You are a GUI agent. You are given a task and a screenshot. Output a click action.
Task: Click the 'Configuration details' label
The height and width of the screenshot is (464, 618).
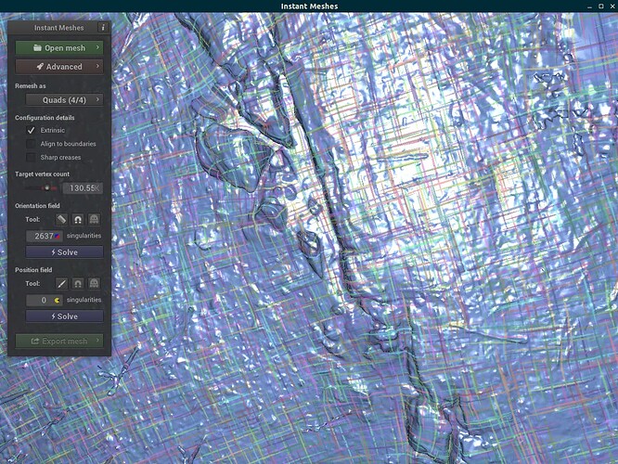coord(45,118)
